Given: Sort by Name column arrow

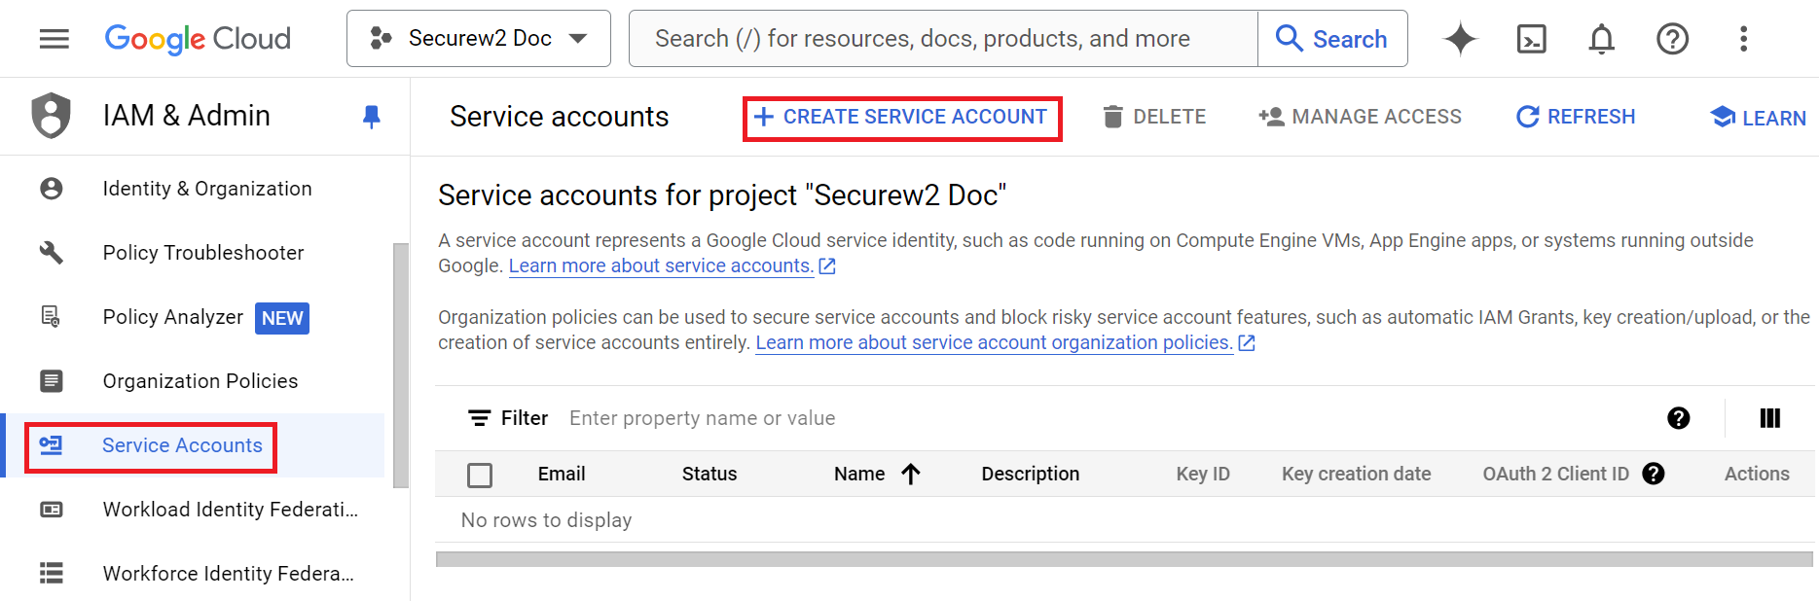Looking at the screenshot, I should point(911,474).
